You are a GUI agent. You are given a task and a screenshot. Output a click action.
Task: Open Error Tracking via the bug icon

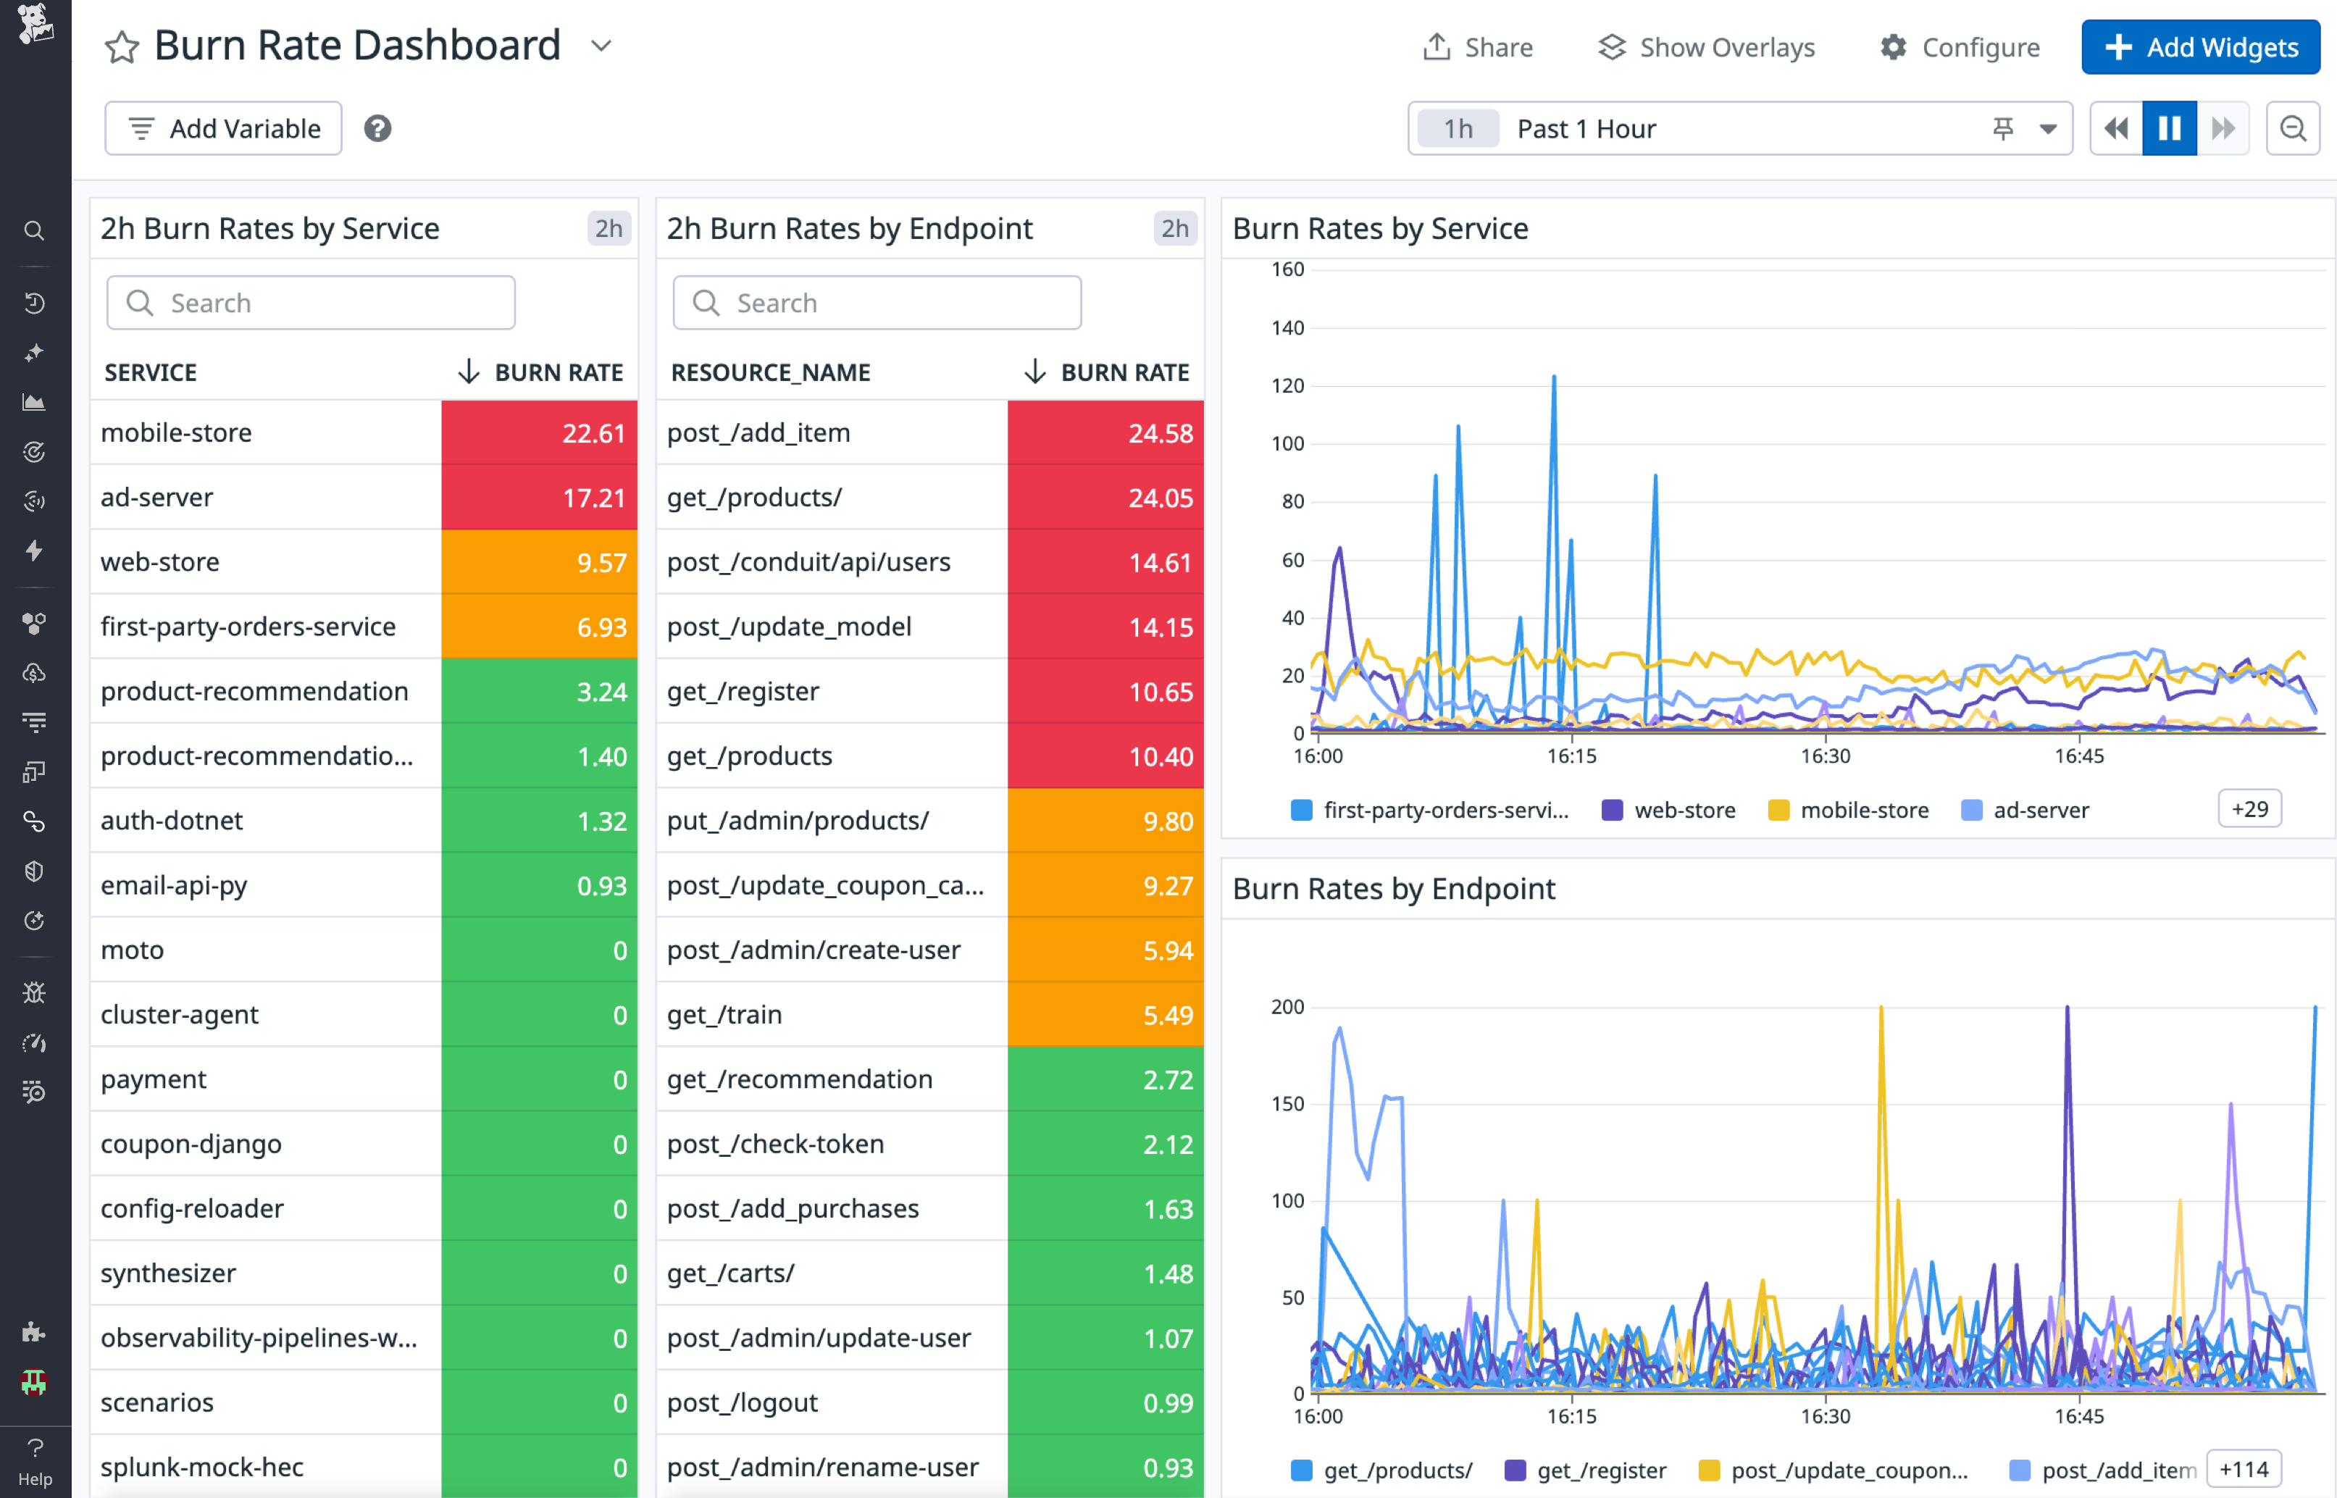pos(34,992)
